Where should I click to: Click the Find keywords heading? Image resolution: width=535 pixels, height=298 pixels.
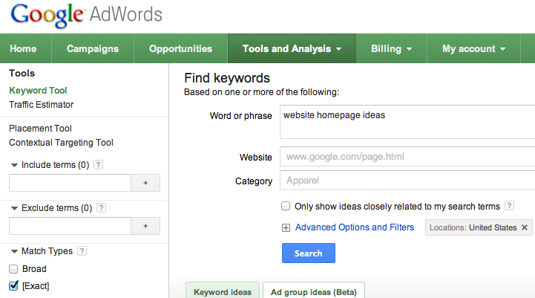tap(227, 78)
